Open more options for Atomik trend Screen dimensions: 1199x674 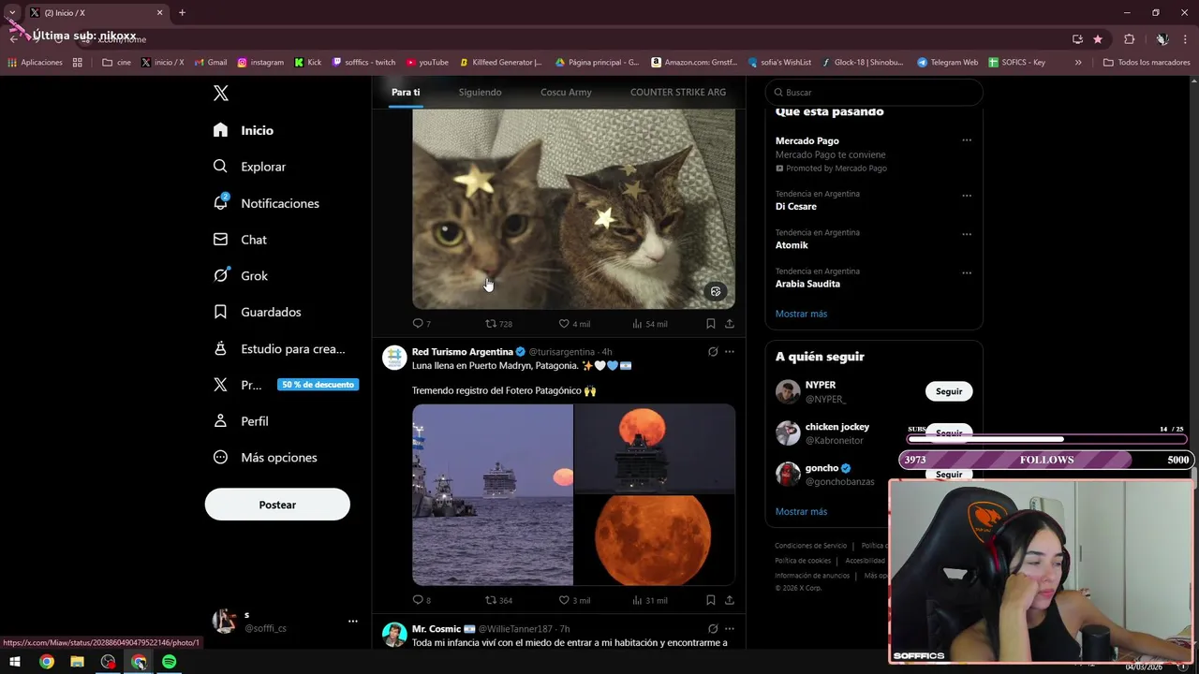[x=967, y=234]
